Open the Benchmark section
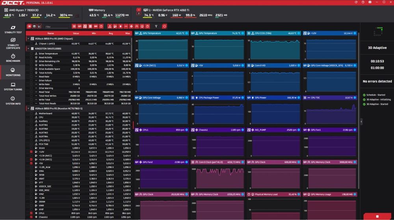Image resolution: width=394 pixels, height=220 pixels. coord(13,58)
